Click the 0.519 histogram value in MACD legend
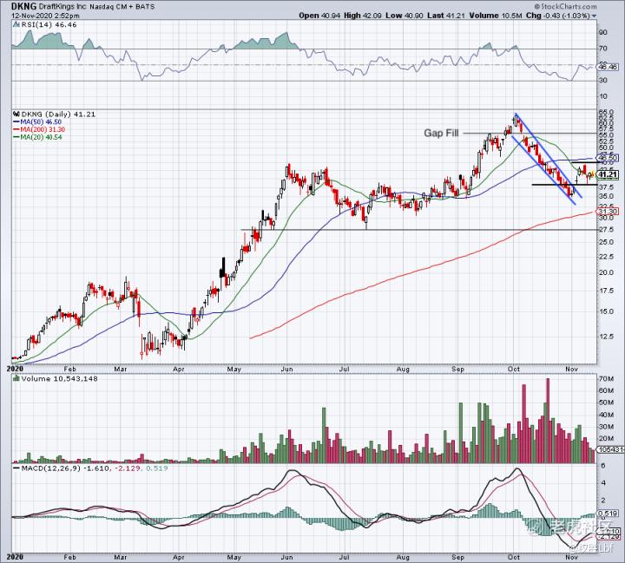The height and width of the screenshot is (563, 625). pyautogui.click(x=156, y=468)
